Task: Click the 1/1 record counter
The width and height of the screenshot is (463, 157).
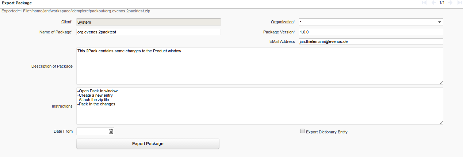Action: pyautogui.click(x=442, y=3)
